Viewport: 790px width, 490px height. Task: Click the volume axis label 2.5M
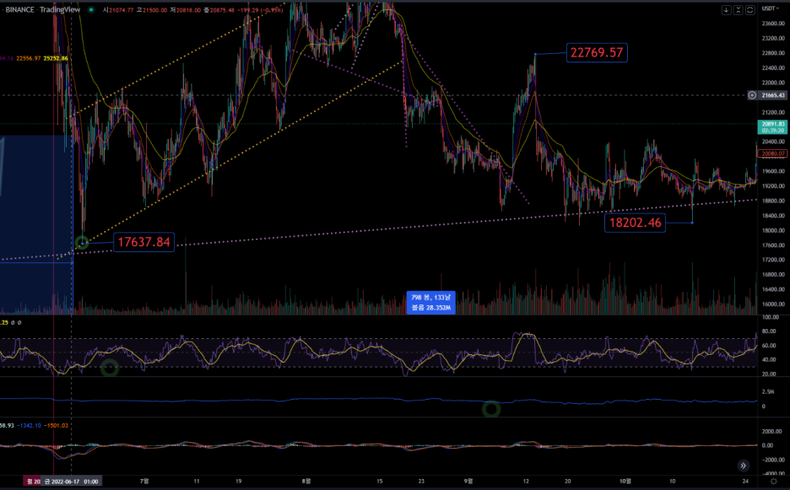click(x=768, y=392)
